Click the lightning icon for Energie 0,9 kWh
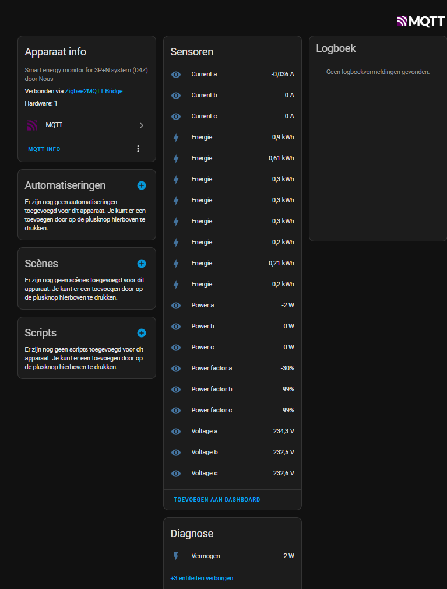 coord(176,138)
